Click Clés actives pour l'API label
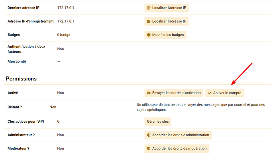The width and height of the screenshot is (275, 155). (26, 122)
